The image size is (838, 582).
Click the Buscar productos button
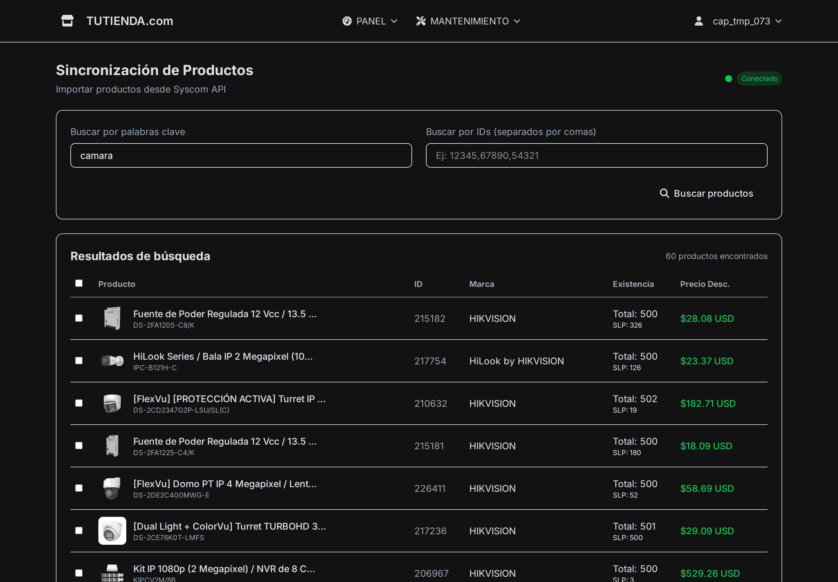pos(706,193)
